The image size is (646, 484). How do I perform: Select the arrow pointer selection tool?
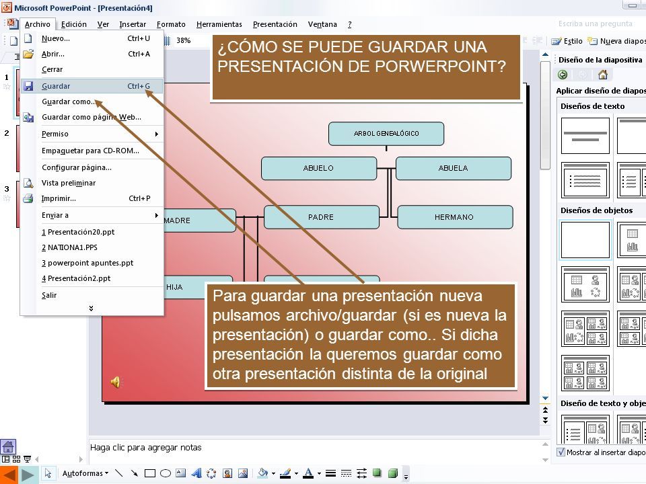[x=48, y=473]
